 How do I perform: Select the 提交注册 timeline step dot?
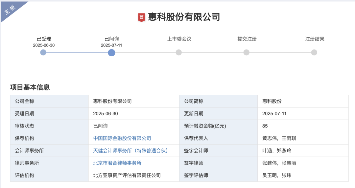(x=246, y=53)
